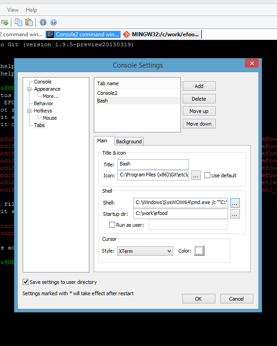Click the Paste clipboard toolbar icon

tap(29, 22)
